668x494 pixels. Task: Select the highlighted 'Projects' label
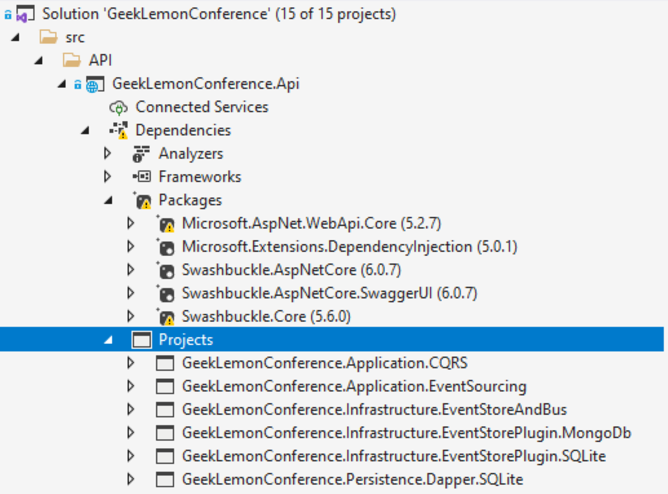(x=186, y=340)
